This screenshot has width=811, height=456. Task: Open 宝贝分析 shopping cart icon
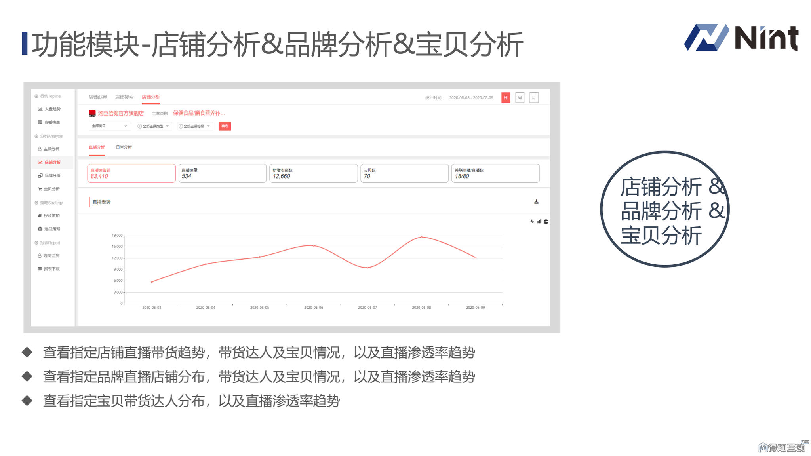(x=40, y=189)
